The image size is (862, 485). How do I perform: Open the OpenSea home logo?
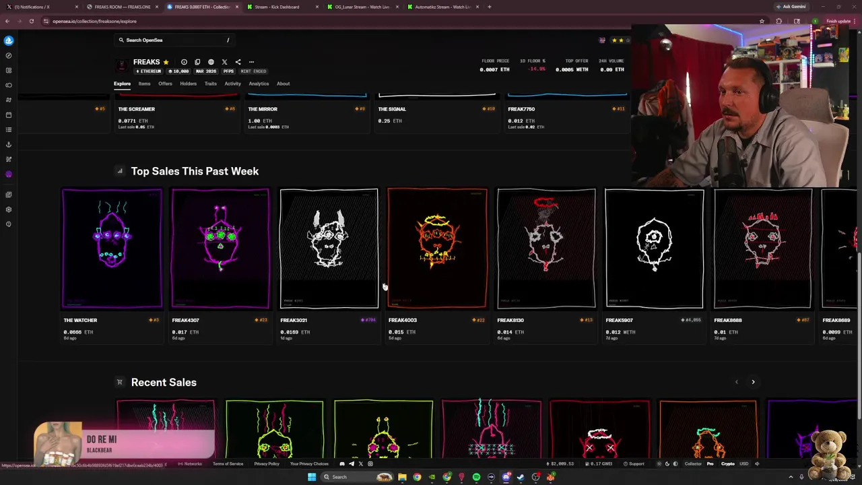[8, 40]
